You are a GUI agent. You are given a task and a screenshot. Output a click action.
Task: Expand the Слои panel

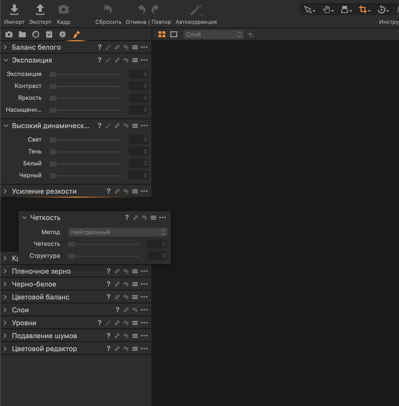(5, 310)
